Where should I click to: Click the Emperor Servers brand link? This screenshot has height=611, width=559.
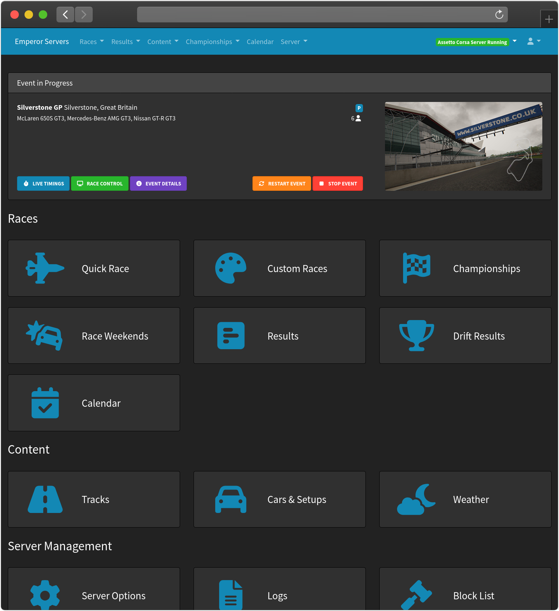pyautogui.click(x=42, y=42)
